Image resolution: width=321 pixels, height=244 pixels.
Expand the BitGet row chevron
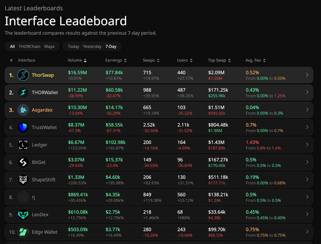(x=307, y=162)
